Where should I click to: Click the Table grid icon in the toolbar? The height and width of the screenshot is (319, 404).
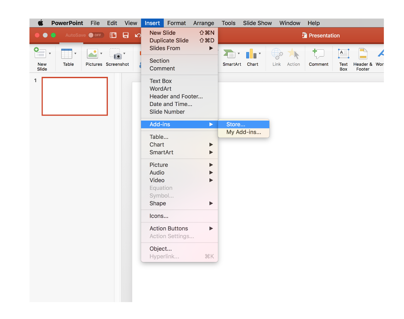[x=67, y=54]
